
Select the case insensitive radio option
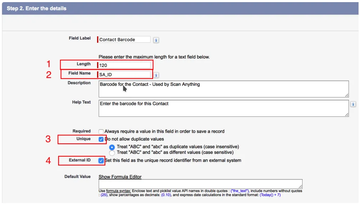coord(112,147)
